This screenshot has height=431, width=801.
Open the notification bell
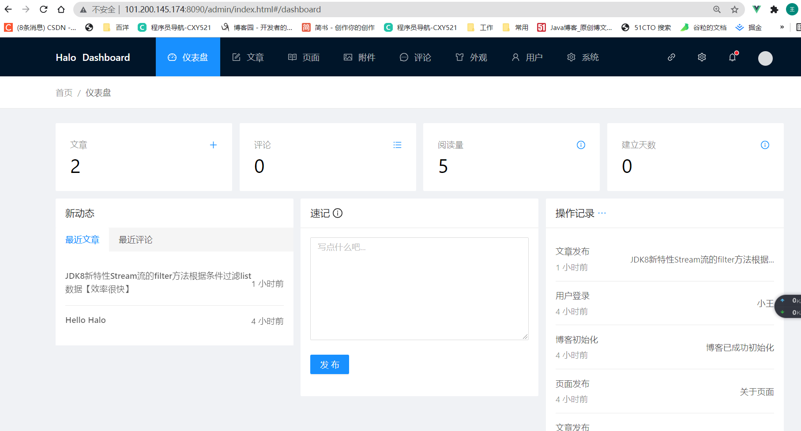[733, 57]
